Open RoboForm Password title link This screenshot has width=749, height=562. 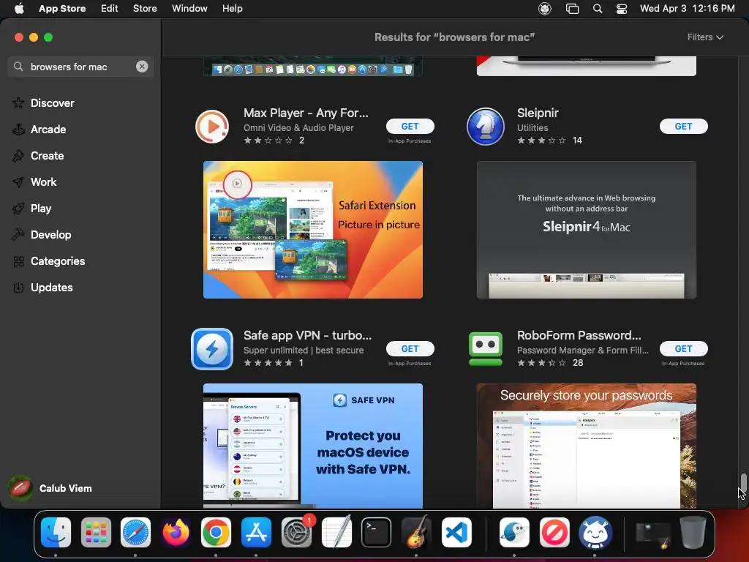click(579, 335)
